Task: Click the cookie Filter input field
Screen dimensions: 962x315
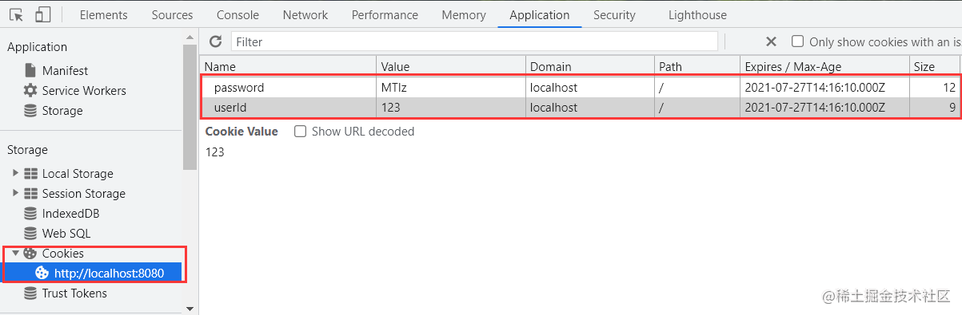Action: (x=474, y=41)
